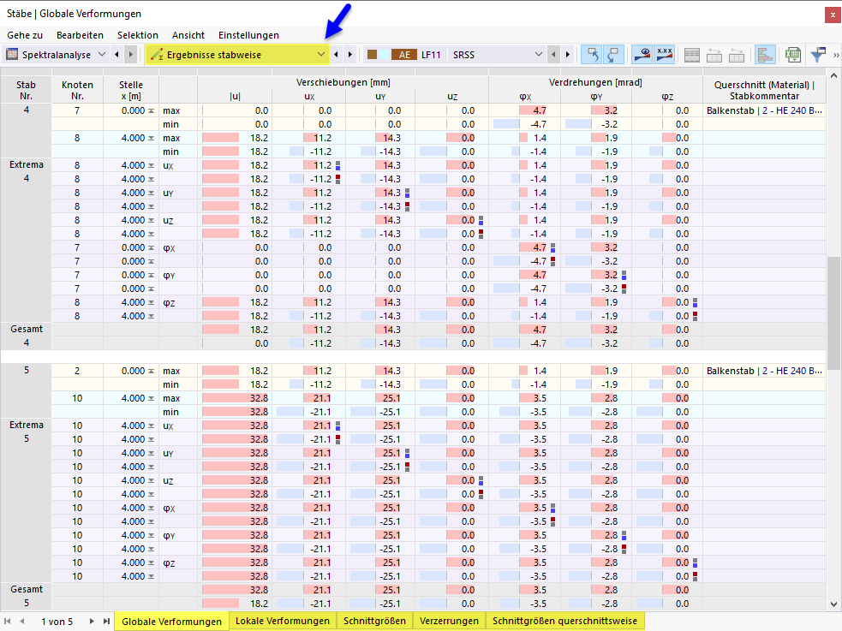842x631 pixels.
Task: Open location dropdown for member 5 node 2 max row
Action: [x=152, y=371]
